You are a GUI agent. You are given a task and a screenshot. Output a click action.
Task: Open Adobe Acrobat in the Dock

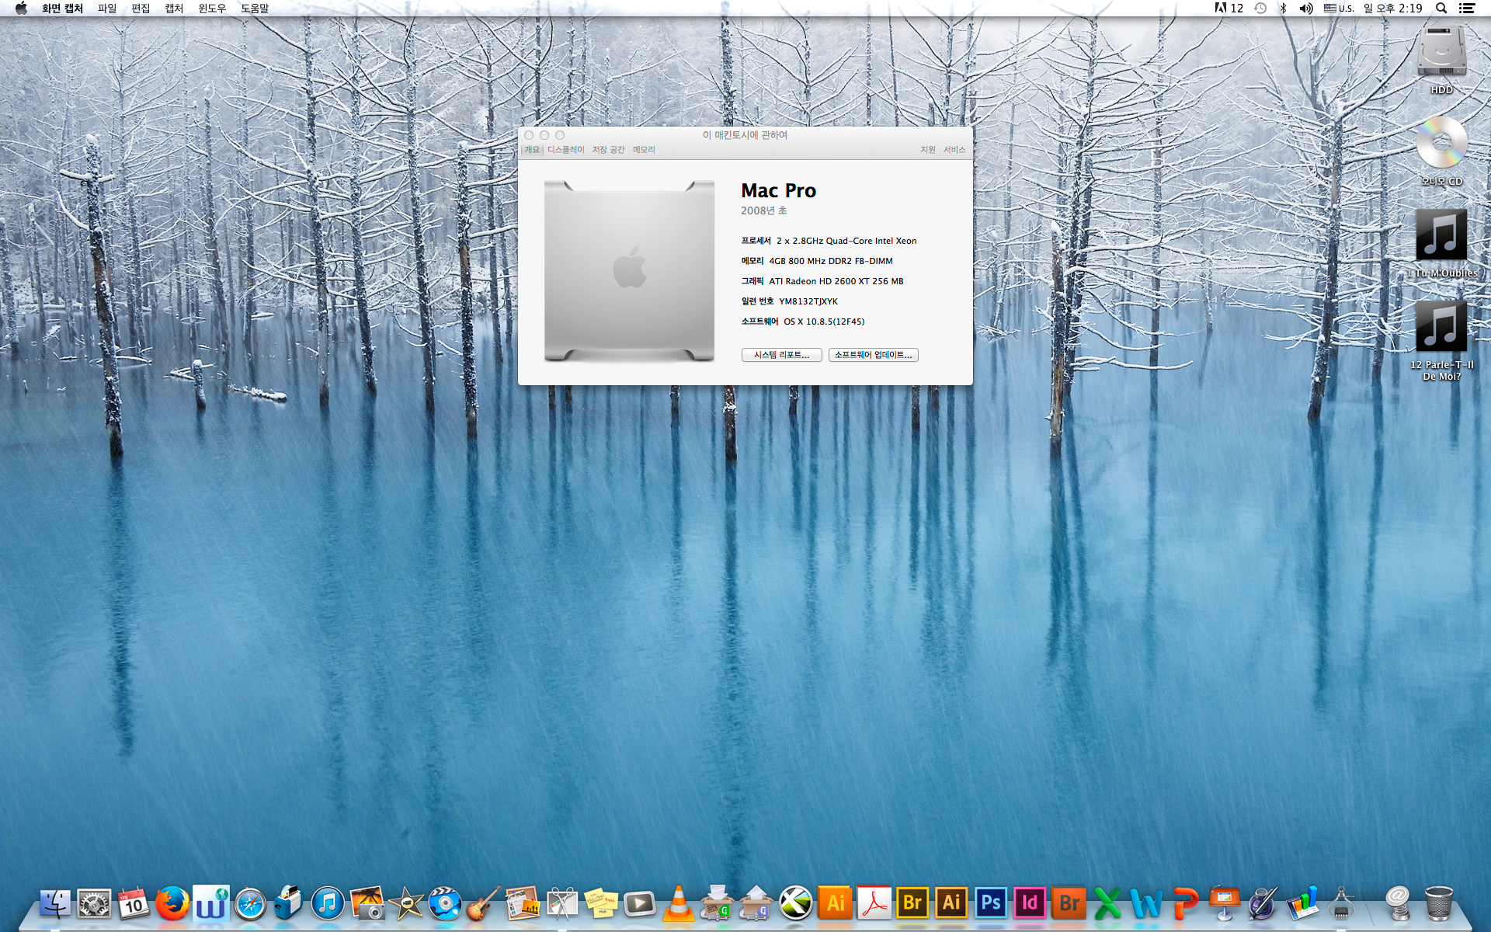[x=874, y=903]
